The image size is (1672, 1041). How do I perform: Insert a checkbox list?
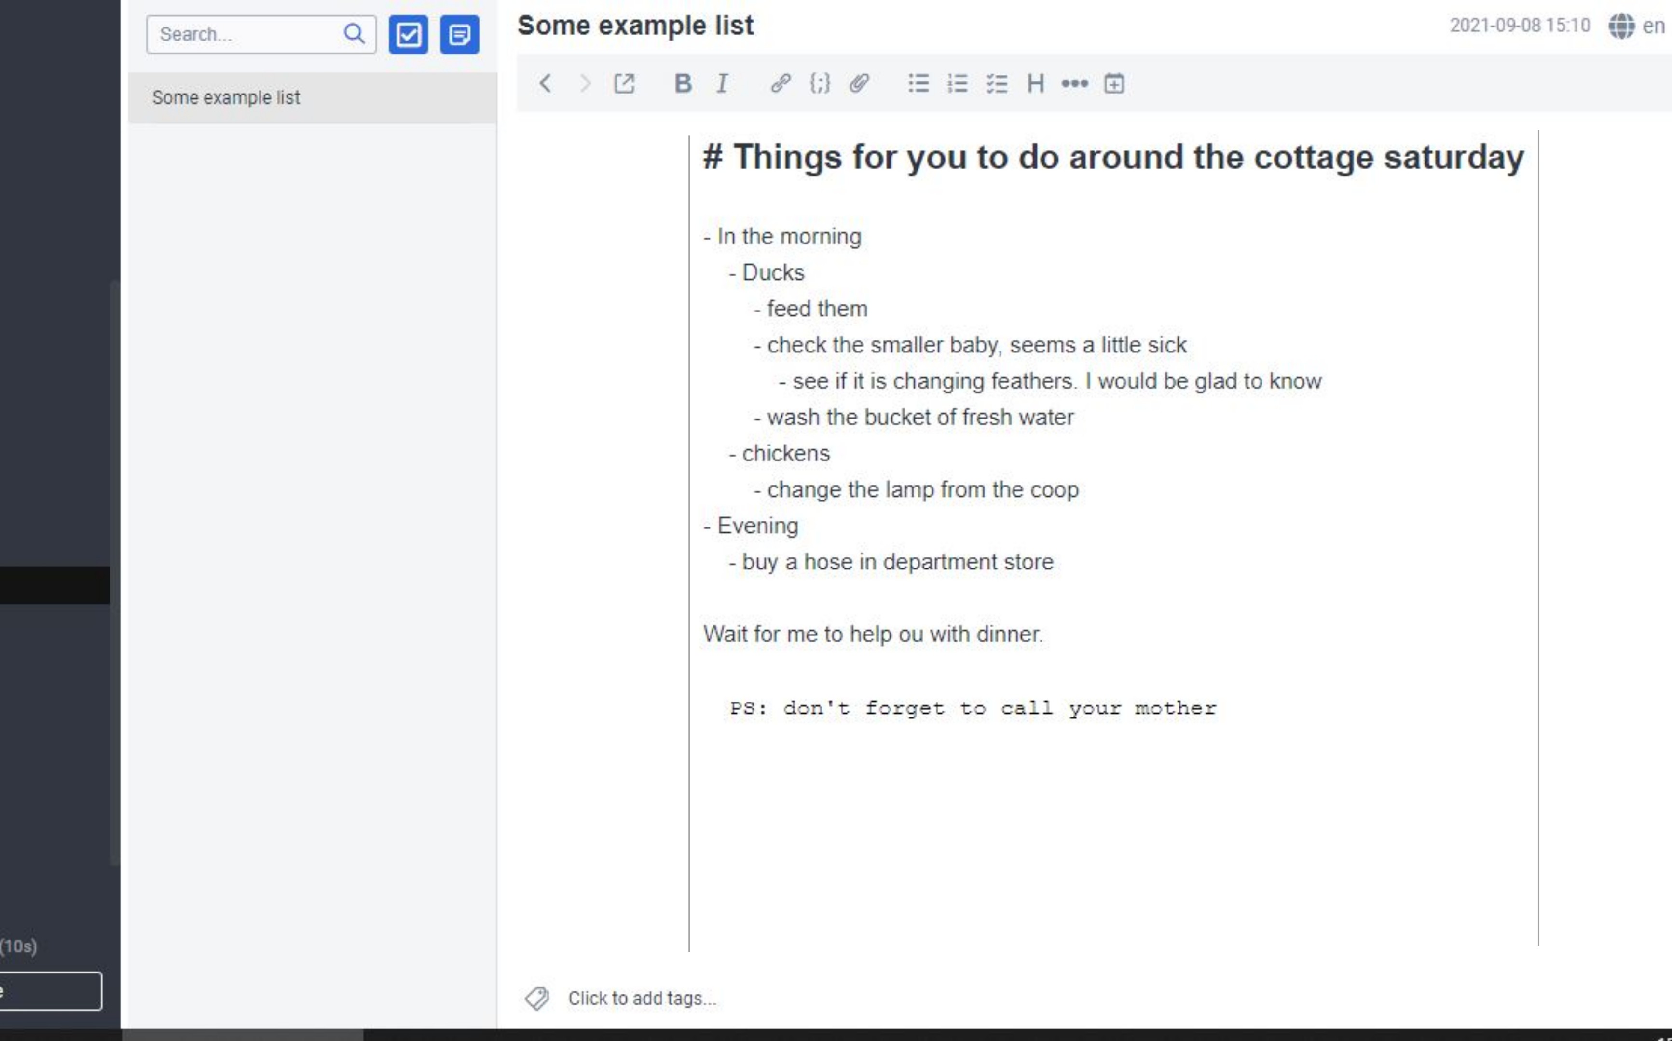pyautogui.click(x=997, y=83)
